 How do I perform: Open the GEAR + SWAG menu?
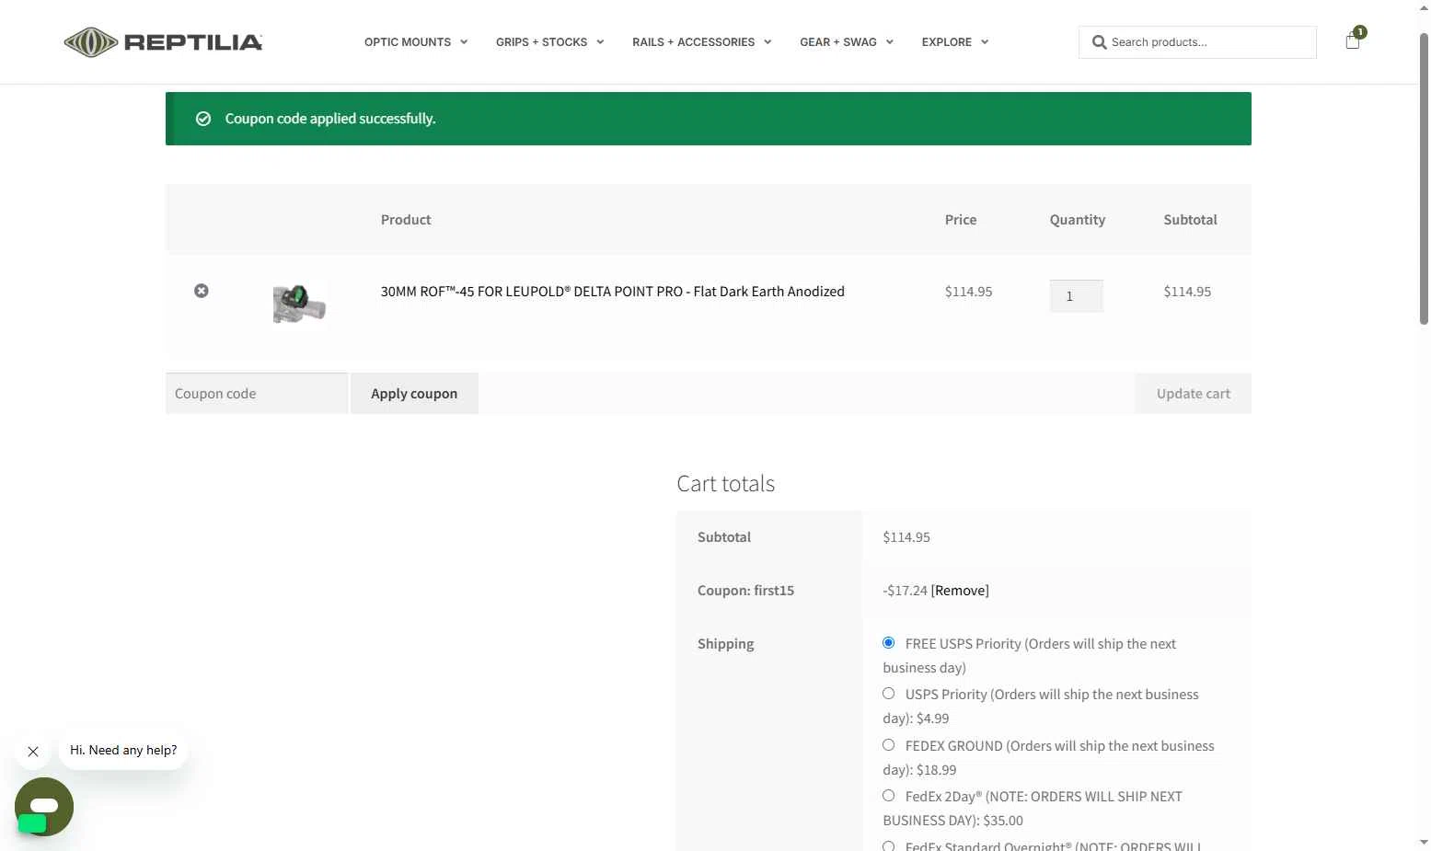[x=838, y=42]
